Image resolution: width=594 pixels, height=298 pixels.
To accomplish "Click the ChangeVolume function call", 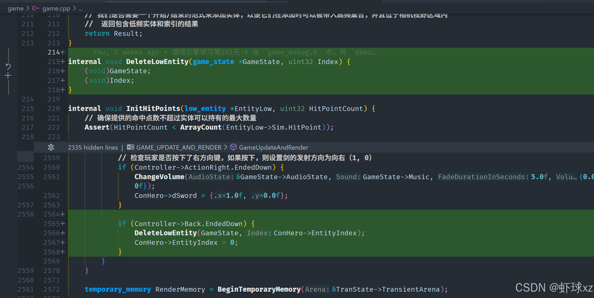I will tap(159, 177).
